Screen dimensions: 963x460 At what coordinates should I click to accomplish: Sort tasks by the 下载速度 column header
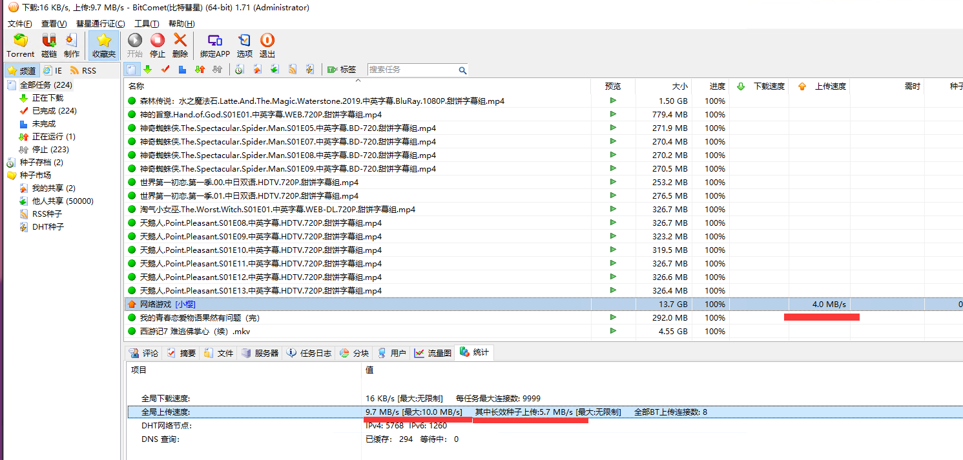759,86
